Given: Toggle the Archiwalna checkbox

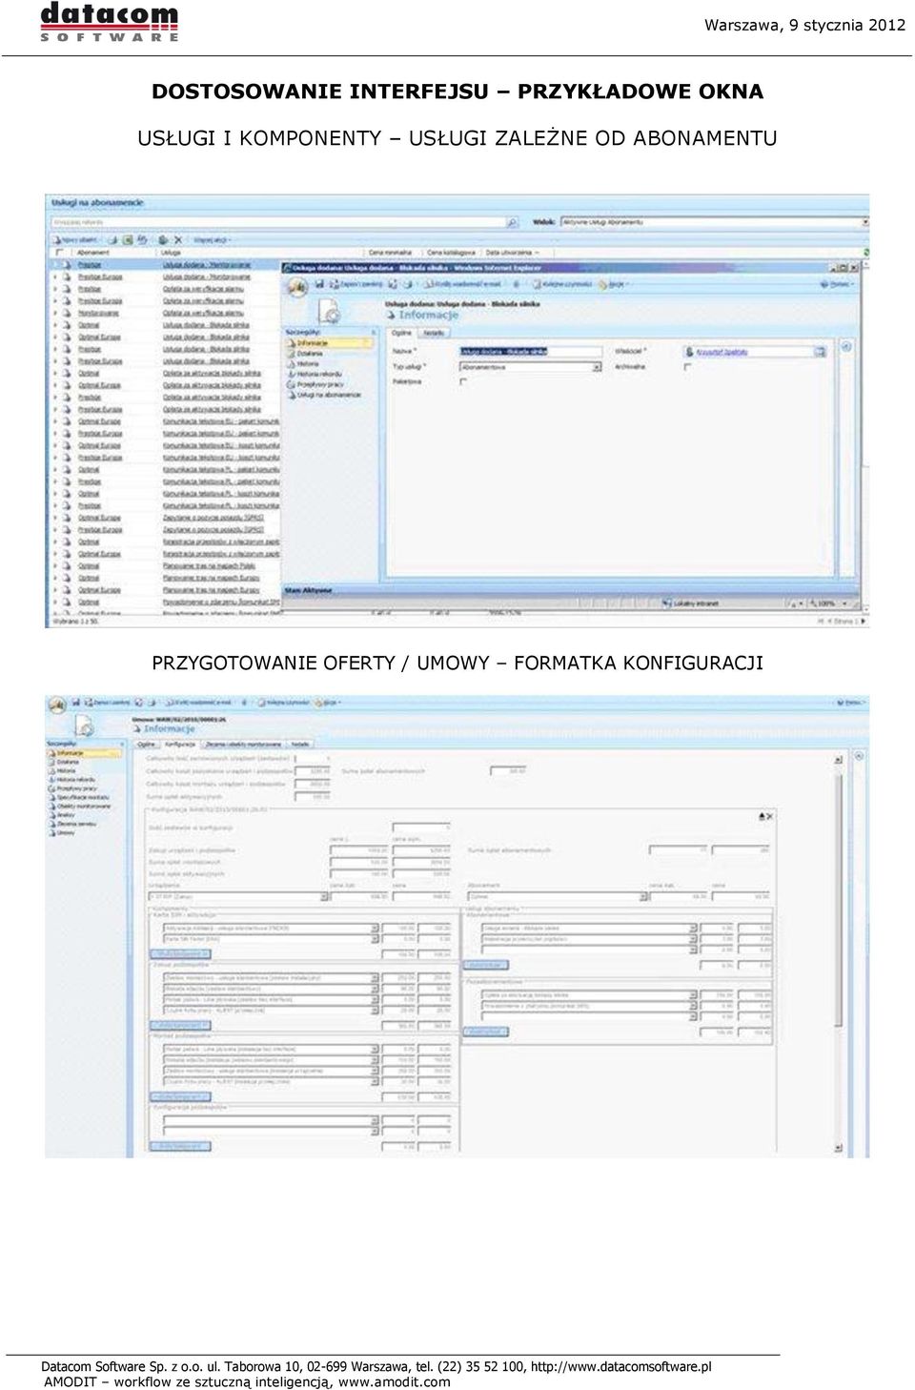Looking at the screenshot, I should 687,366.
